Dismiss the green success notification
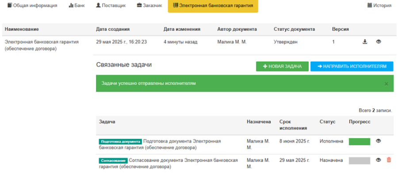The width and height of the screenshot is (398, 177). click(386, 83)
